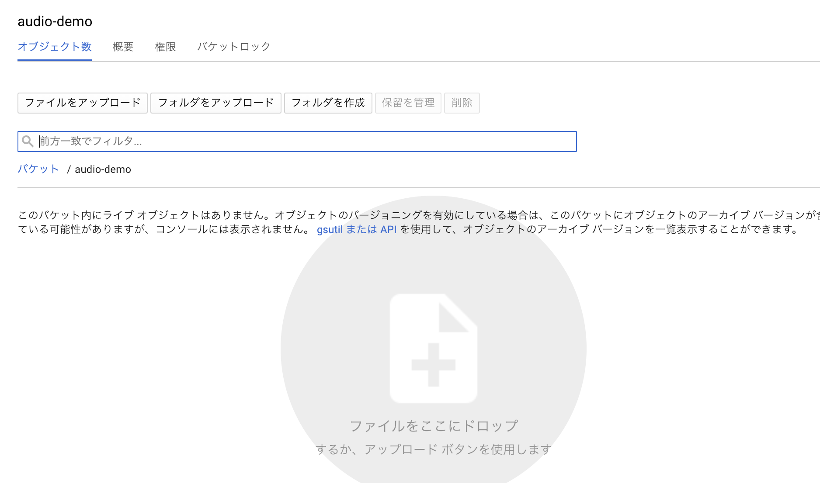Focus the 前方一致でフィルタ search field
This screenshot has height=483, width=820.
pos(297,141)
